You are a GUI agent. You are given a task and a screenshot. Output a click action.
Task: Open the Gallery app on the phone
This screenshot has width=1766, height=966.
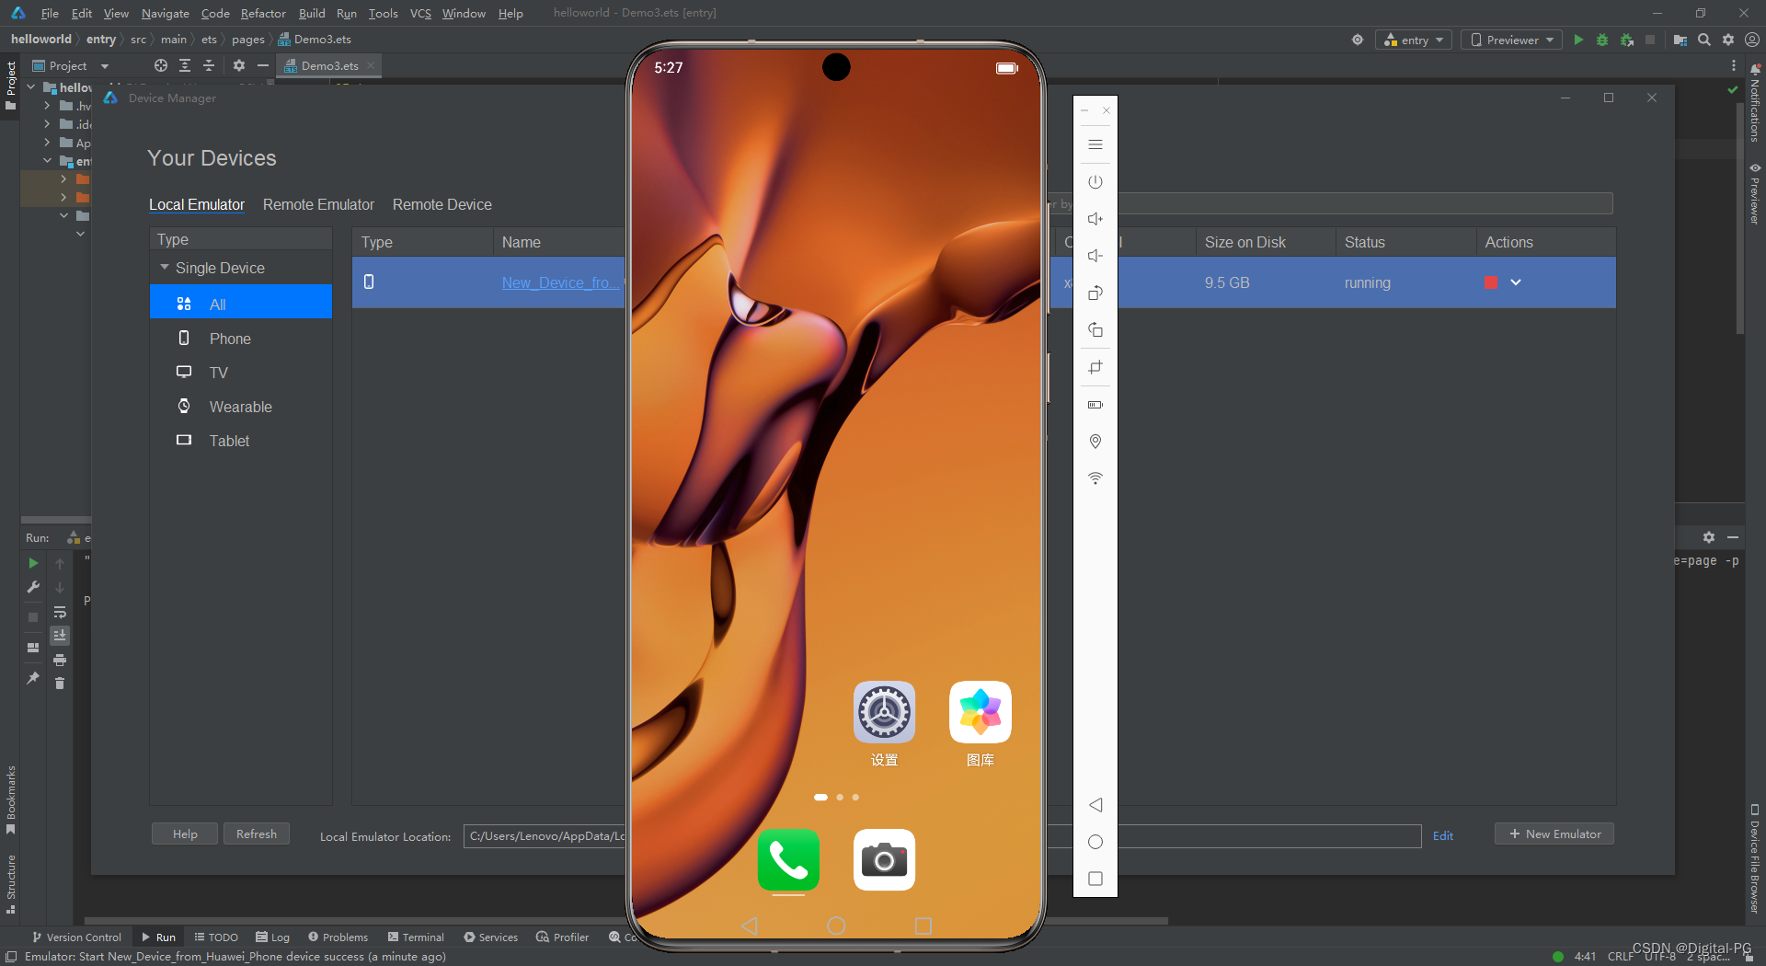[980, 712]
